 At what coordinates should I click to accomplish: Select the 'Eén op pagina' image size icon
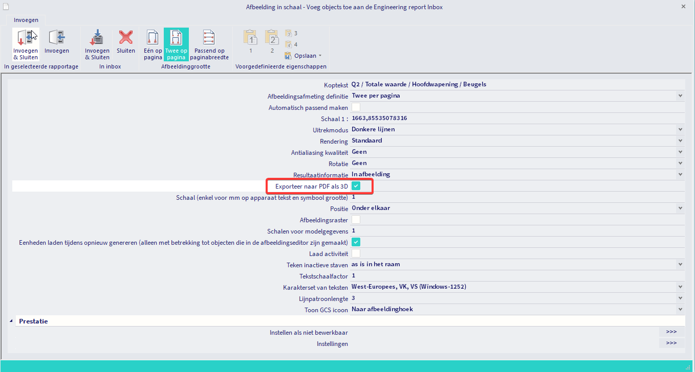(x=152, y=43)
